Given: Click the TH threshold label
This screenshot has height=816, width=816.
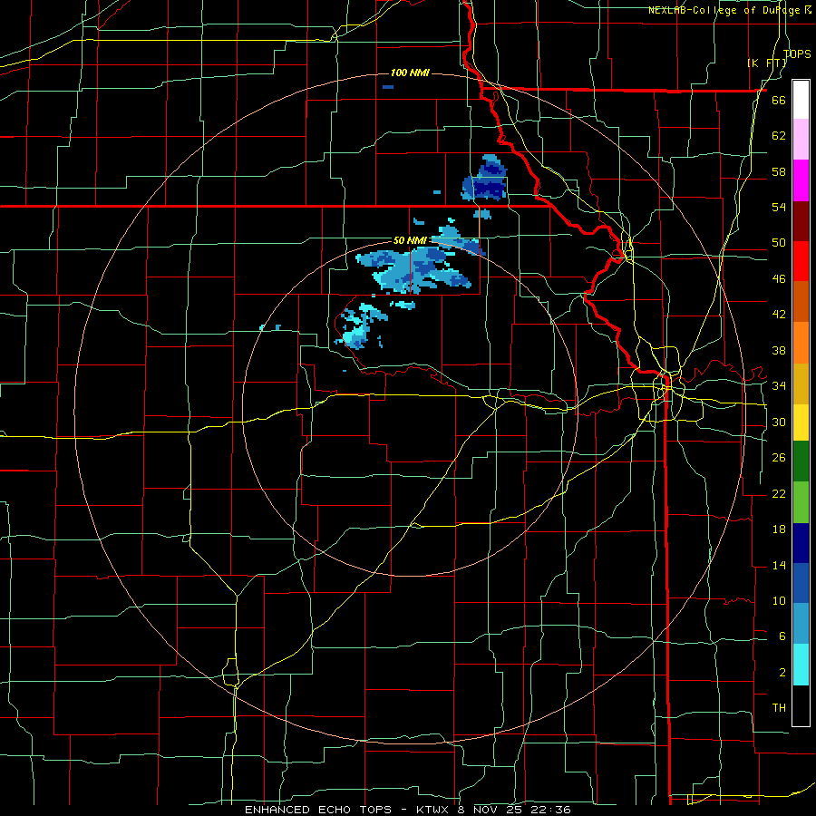Looking at the screenshot, I should click(x=779, y=708).
